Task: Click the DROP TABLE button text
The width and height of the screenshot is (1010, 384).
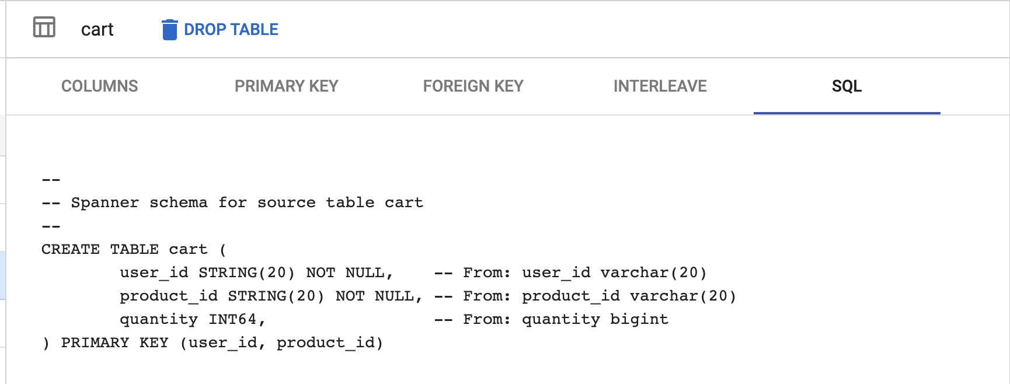Action: click(231, 30)
